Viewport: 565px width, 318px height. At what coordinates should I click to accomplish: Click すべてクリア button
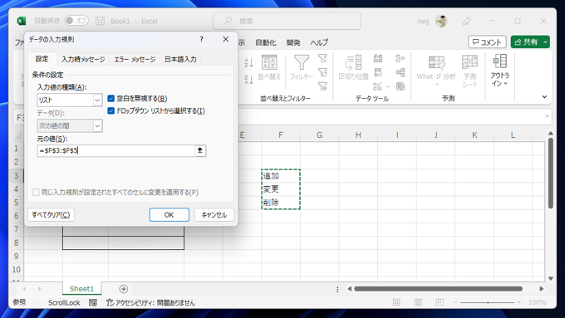(51, 215)
